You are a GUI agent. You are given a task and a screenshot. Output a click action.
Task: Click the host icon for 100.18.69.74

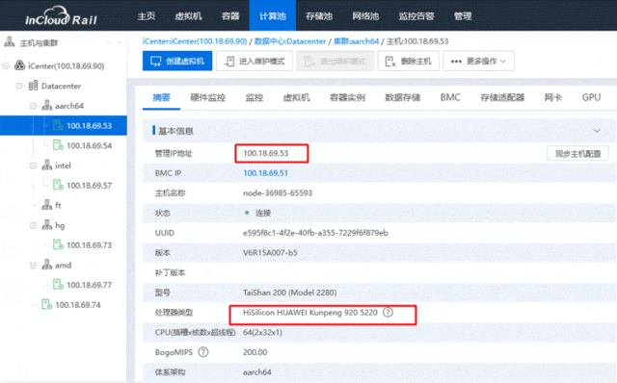click(x=47, y=304)
